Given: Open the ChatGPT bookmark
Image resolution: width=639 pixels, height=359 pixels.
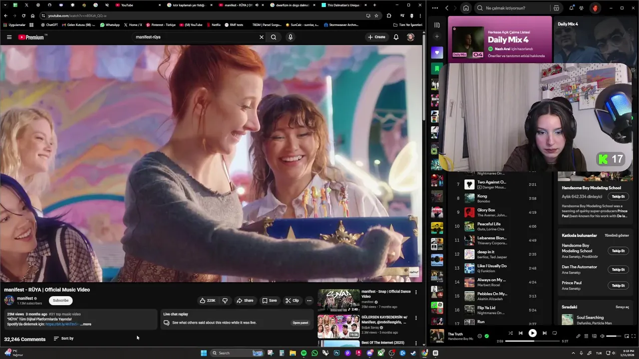Looking at the screenshot, I should point(49,24).
